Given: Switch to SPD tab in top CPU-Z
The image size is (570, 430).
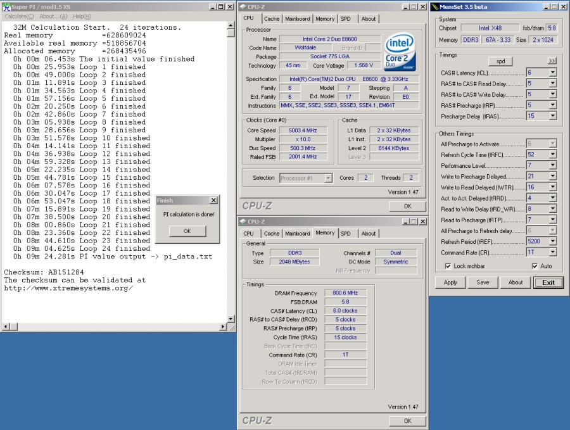Looking at the screenshot, I should [345, 19].
